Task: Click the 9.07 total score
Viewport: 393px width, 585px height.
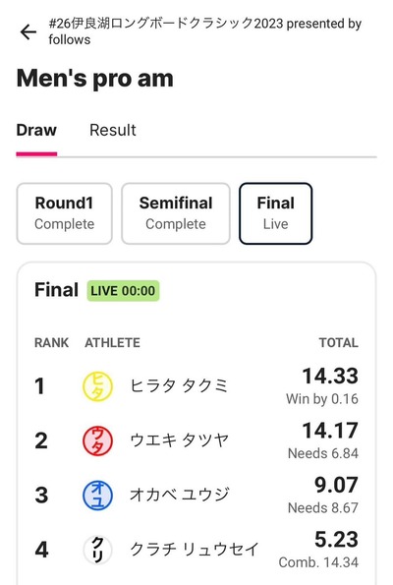Action: coord(336,485)
